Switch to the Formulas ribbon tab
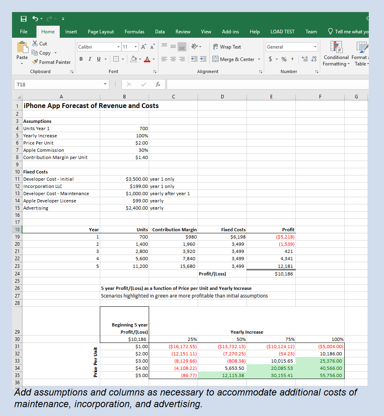 tap(134, 31)
